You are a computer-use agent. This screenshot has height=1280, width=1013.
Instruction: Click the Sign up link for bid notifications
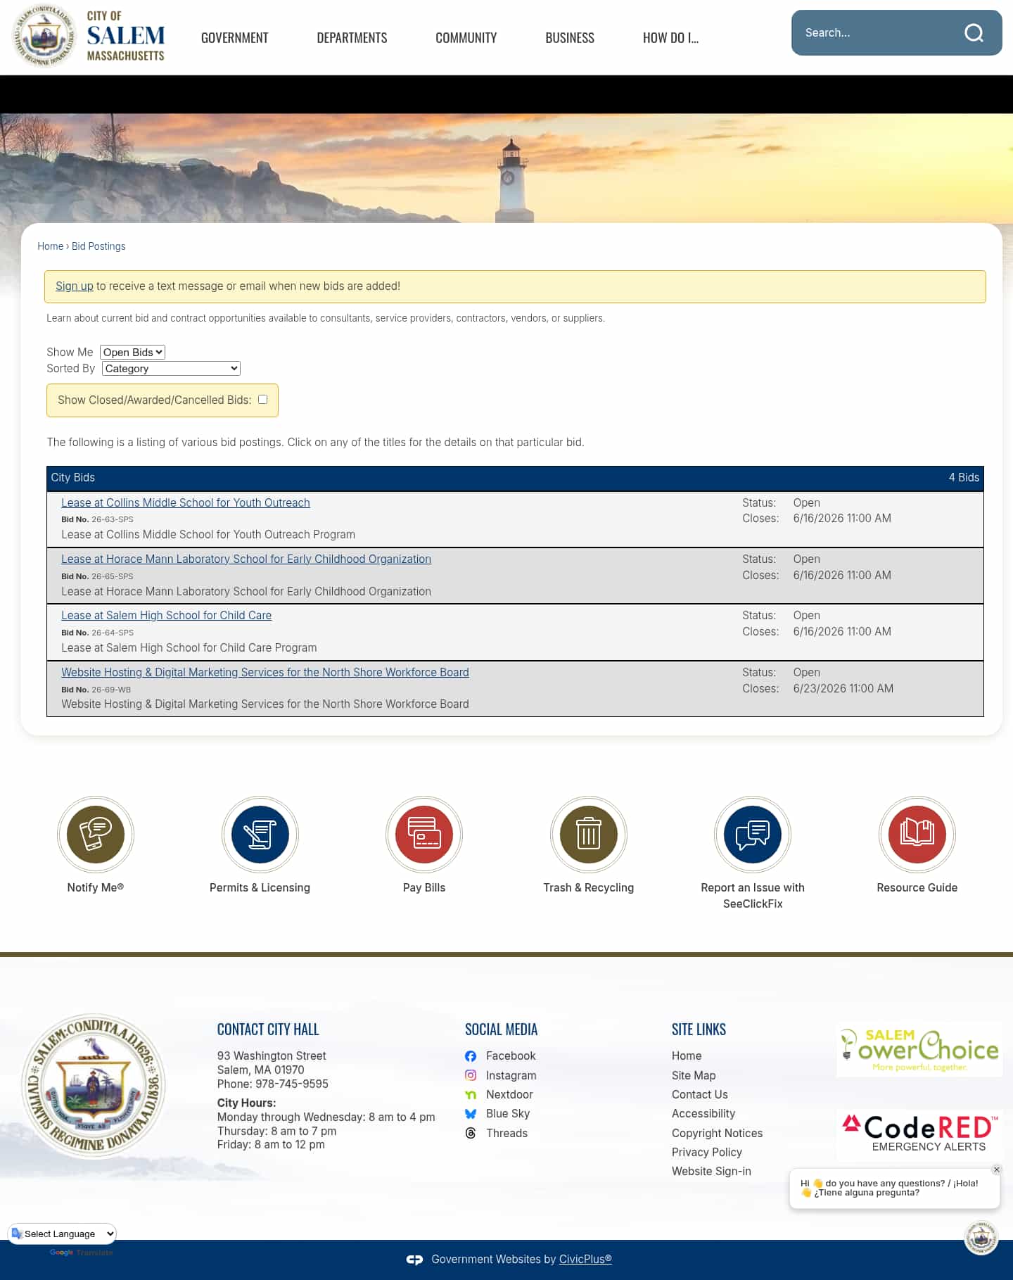click(75, 286)
